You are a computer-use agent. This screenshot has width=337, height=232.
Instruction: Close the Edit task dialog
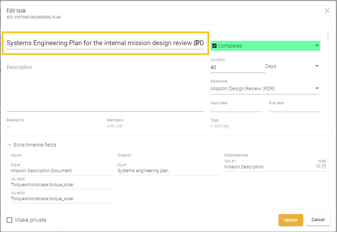327,10
